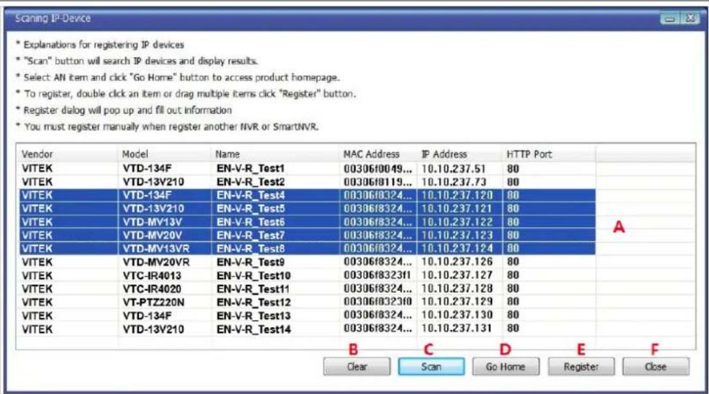
Task: Click IP address 10.10.237.51
Action: tap(453, 169)
